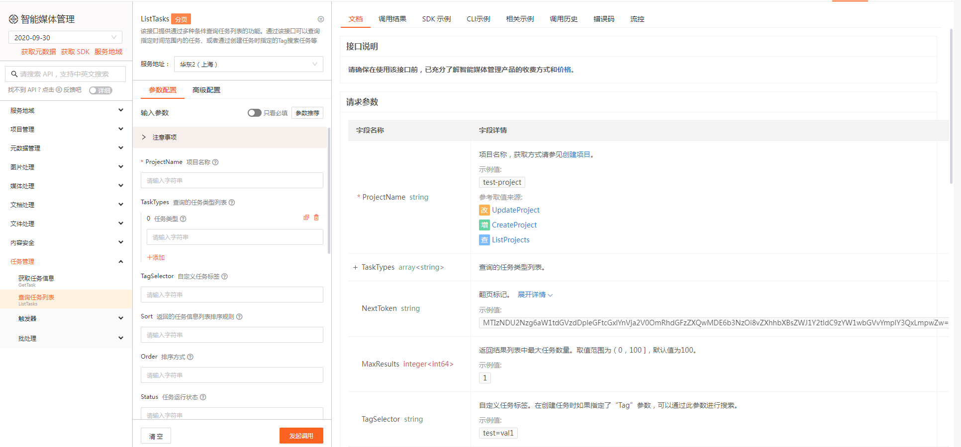Switch to the SDK 示例 tab
961x447 pixels.
436,19
